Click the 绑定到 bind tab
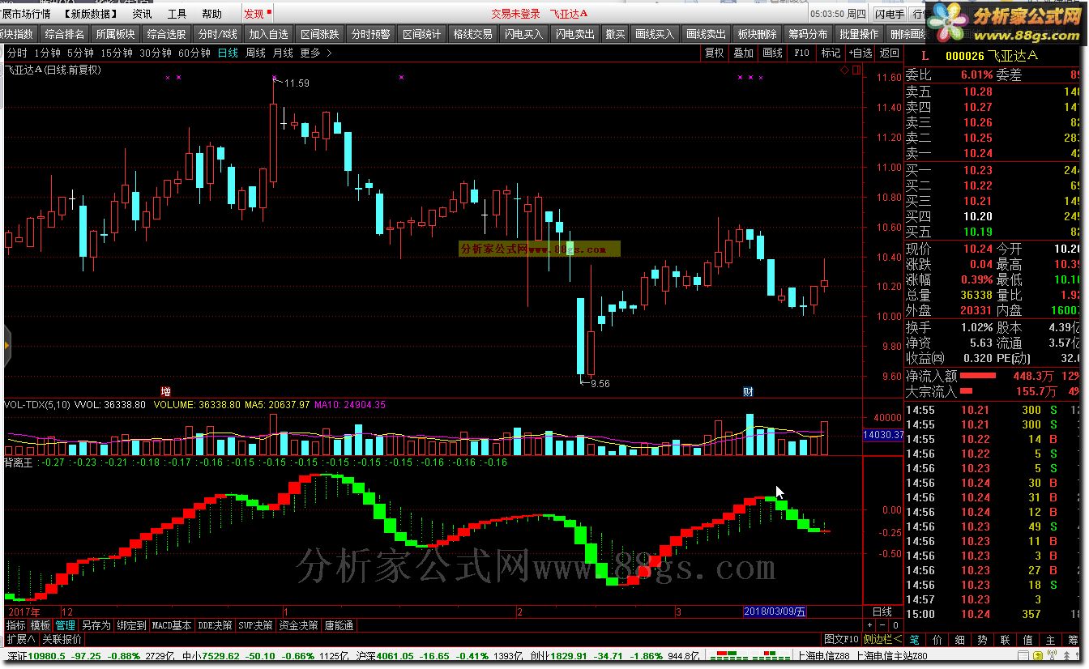 point(132,626)
